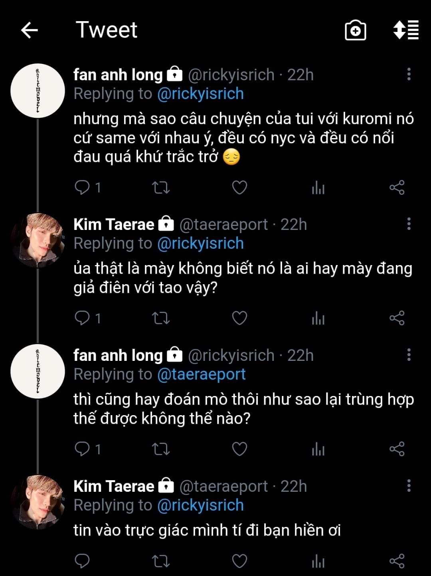This screenshot has height=576, width=431.
Task: Open three-dot menu on first tweet
Action: click(x=409, y=75)
